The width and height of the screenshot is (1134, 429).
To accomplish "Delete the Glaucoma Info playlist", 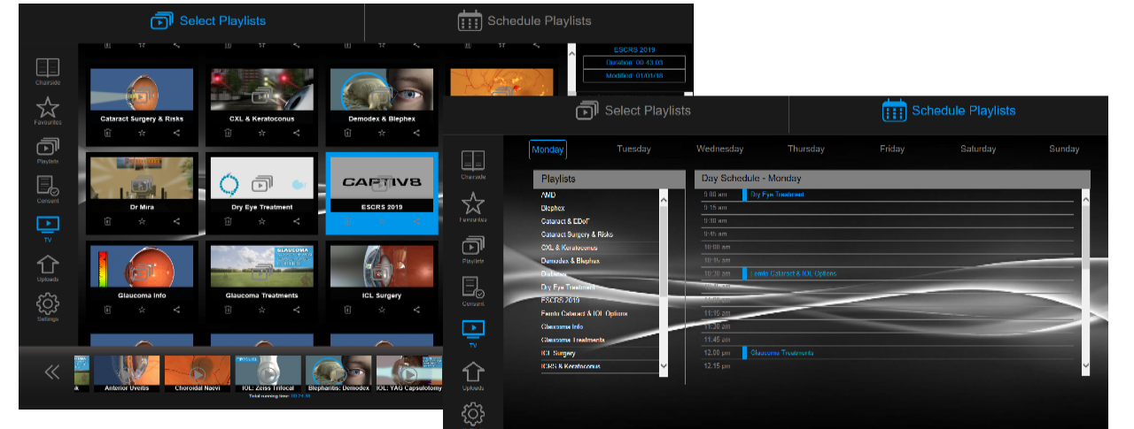I will click(107, 310).
